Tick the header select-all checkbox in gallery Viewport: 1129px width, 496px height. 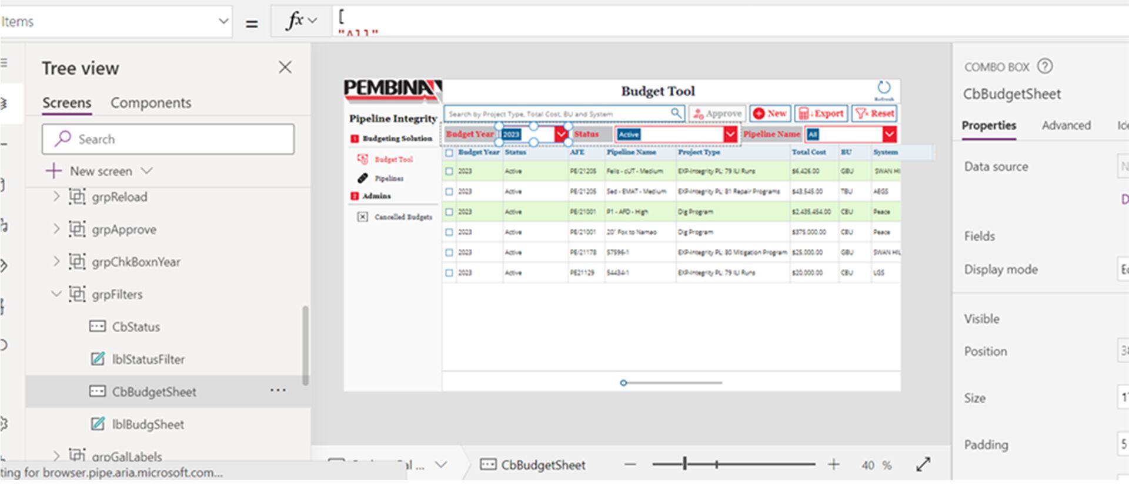[449, 153]
